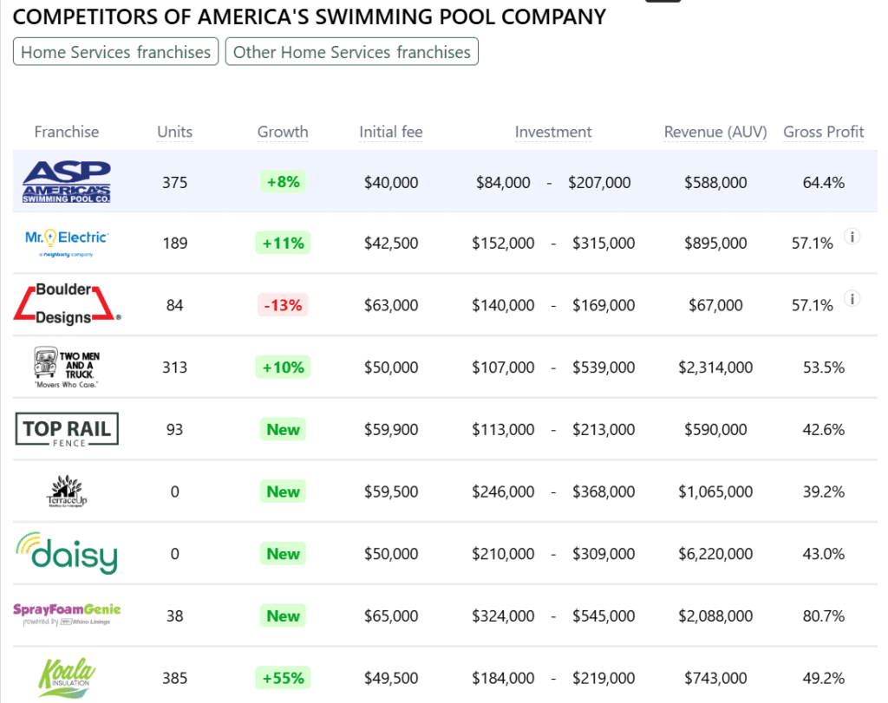Image resolution: width=888 pixels, height=703 pixels.
Task: Click the $6,220,000 revenue value
Action: [x=715, y=554]
